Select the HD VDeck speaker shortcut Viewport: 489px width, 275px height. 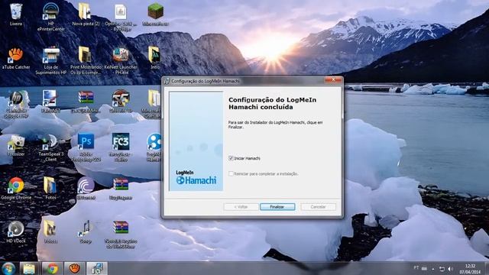[15, 232]
